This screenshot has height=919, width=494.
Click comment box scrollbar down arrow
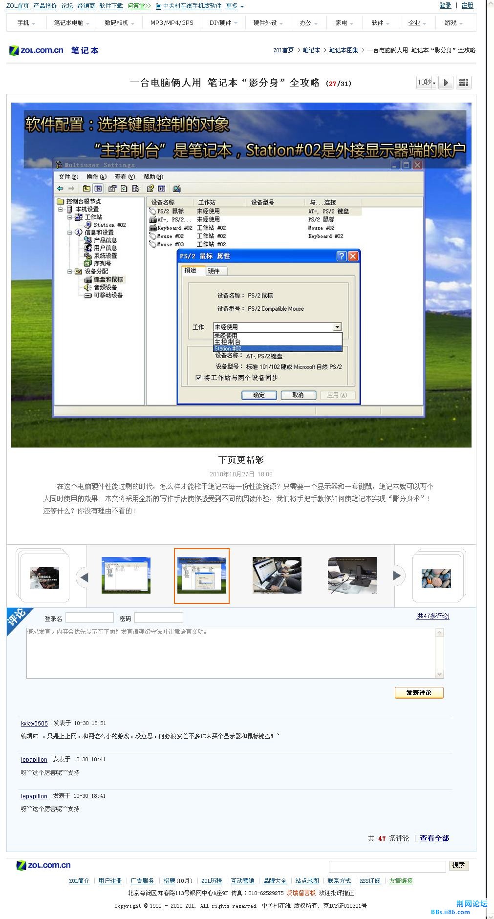(x=440, y=674)
